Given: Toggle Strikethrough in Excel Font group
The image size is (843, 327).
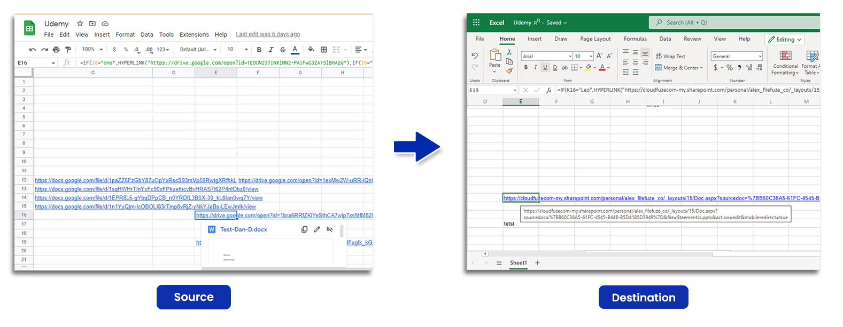Looking at the screenshot, I should click(x=564, y=67).
